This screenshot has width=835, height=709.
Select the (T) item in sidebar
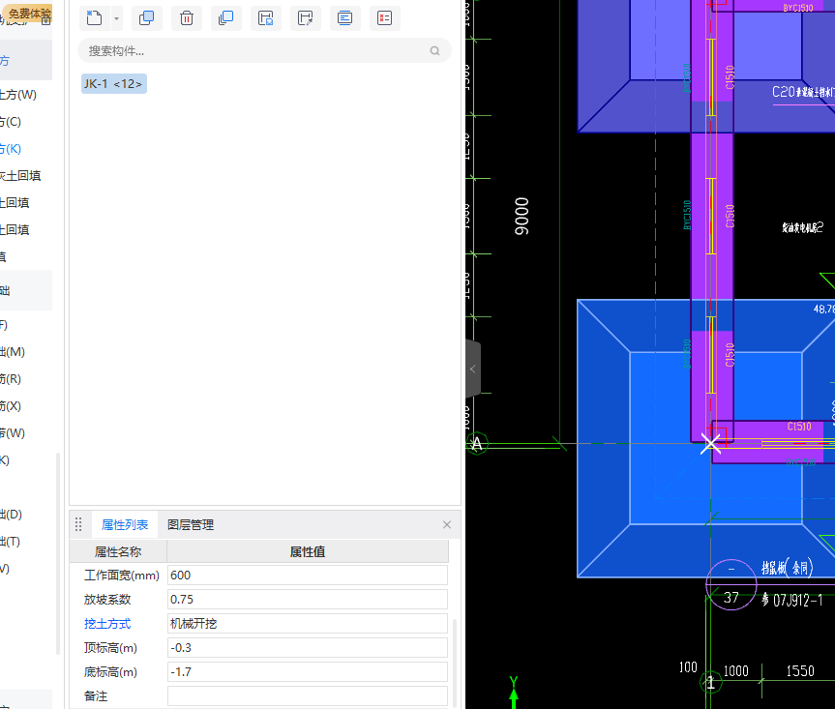(10, 542)
